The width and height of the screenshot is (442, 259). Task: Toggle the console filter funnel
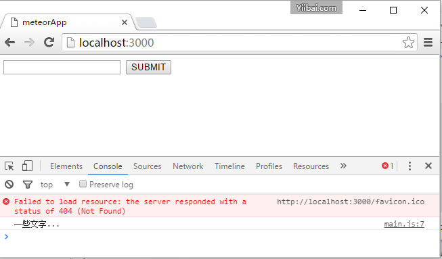[x=28, y=185]
